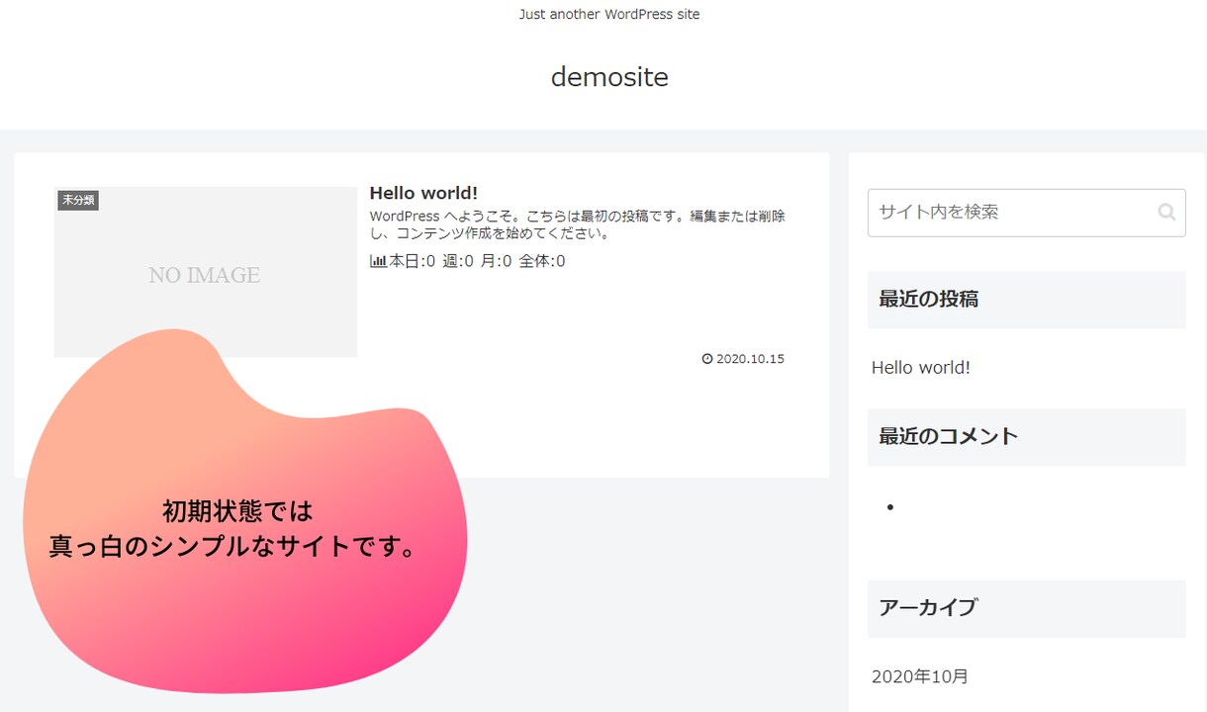Click the 本日:0 週:0 月:0 全体:0 counter
Screen dimensions: 1207x712
(477, 261)
